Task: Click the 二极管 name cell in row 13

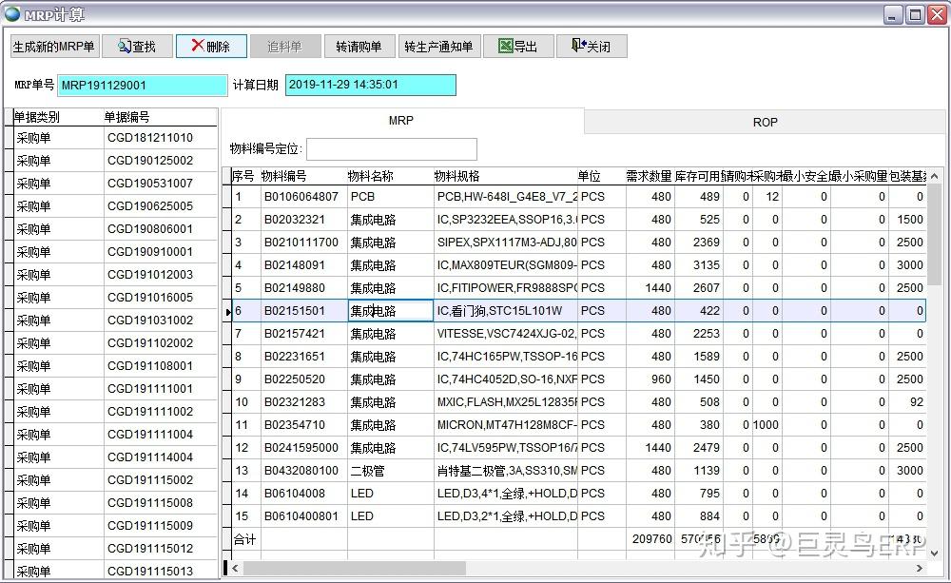Action: point(391,471)
